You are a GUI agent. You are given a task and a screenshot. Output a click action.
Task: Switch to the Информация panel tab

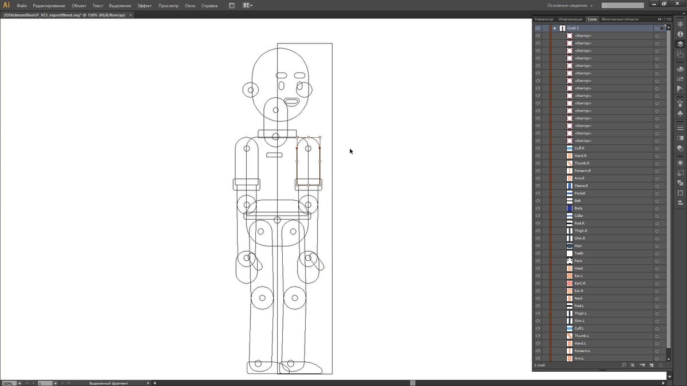coord(570,19)
